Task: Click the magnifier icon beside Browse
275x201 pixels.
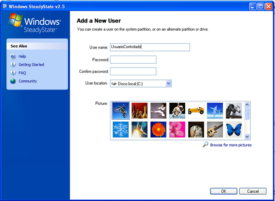Action: 205,145
